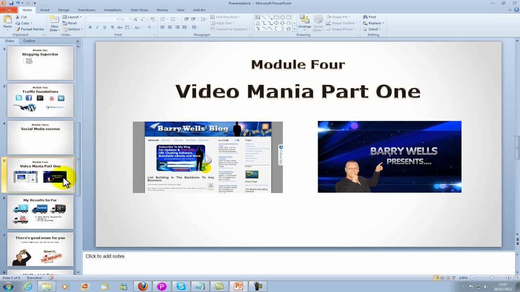Click the Undo arrow icon

pyautogui.click(x=17, y=3)
